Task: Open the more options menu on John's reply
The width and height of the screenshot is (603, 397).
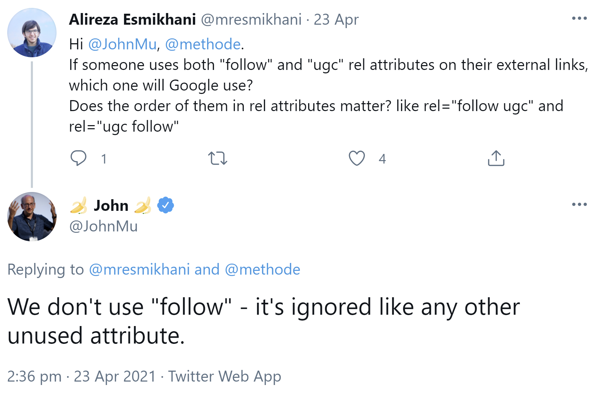Action: (580, 205)
